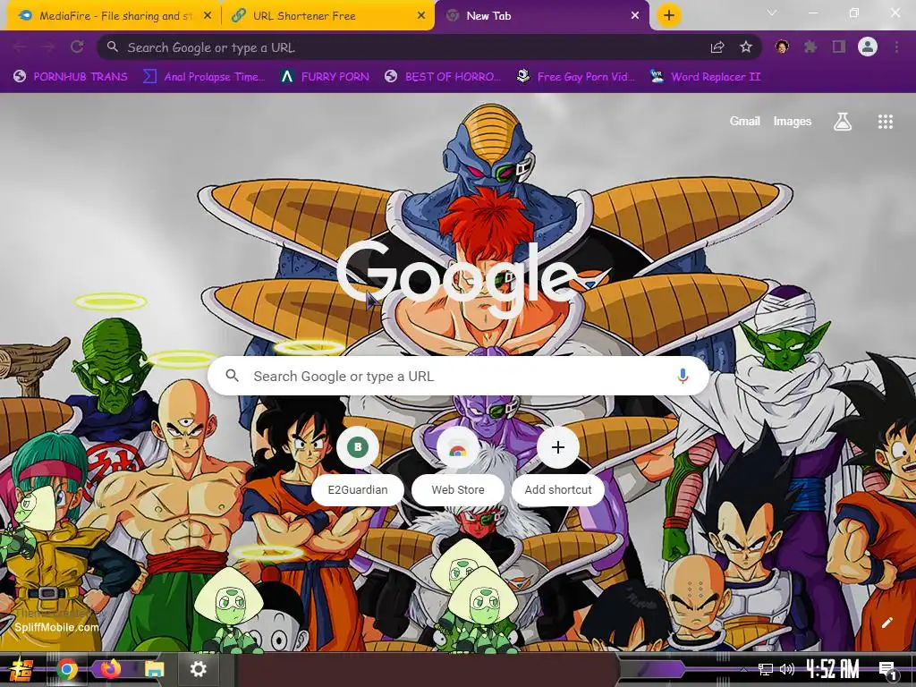Image resolution: width=916 pixels, height=687 pixels.
Task: Open the BEST OF HORRO... bookmark
Action: point(443,77)
